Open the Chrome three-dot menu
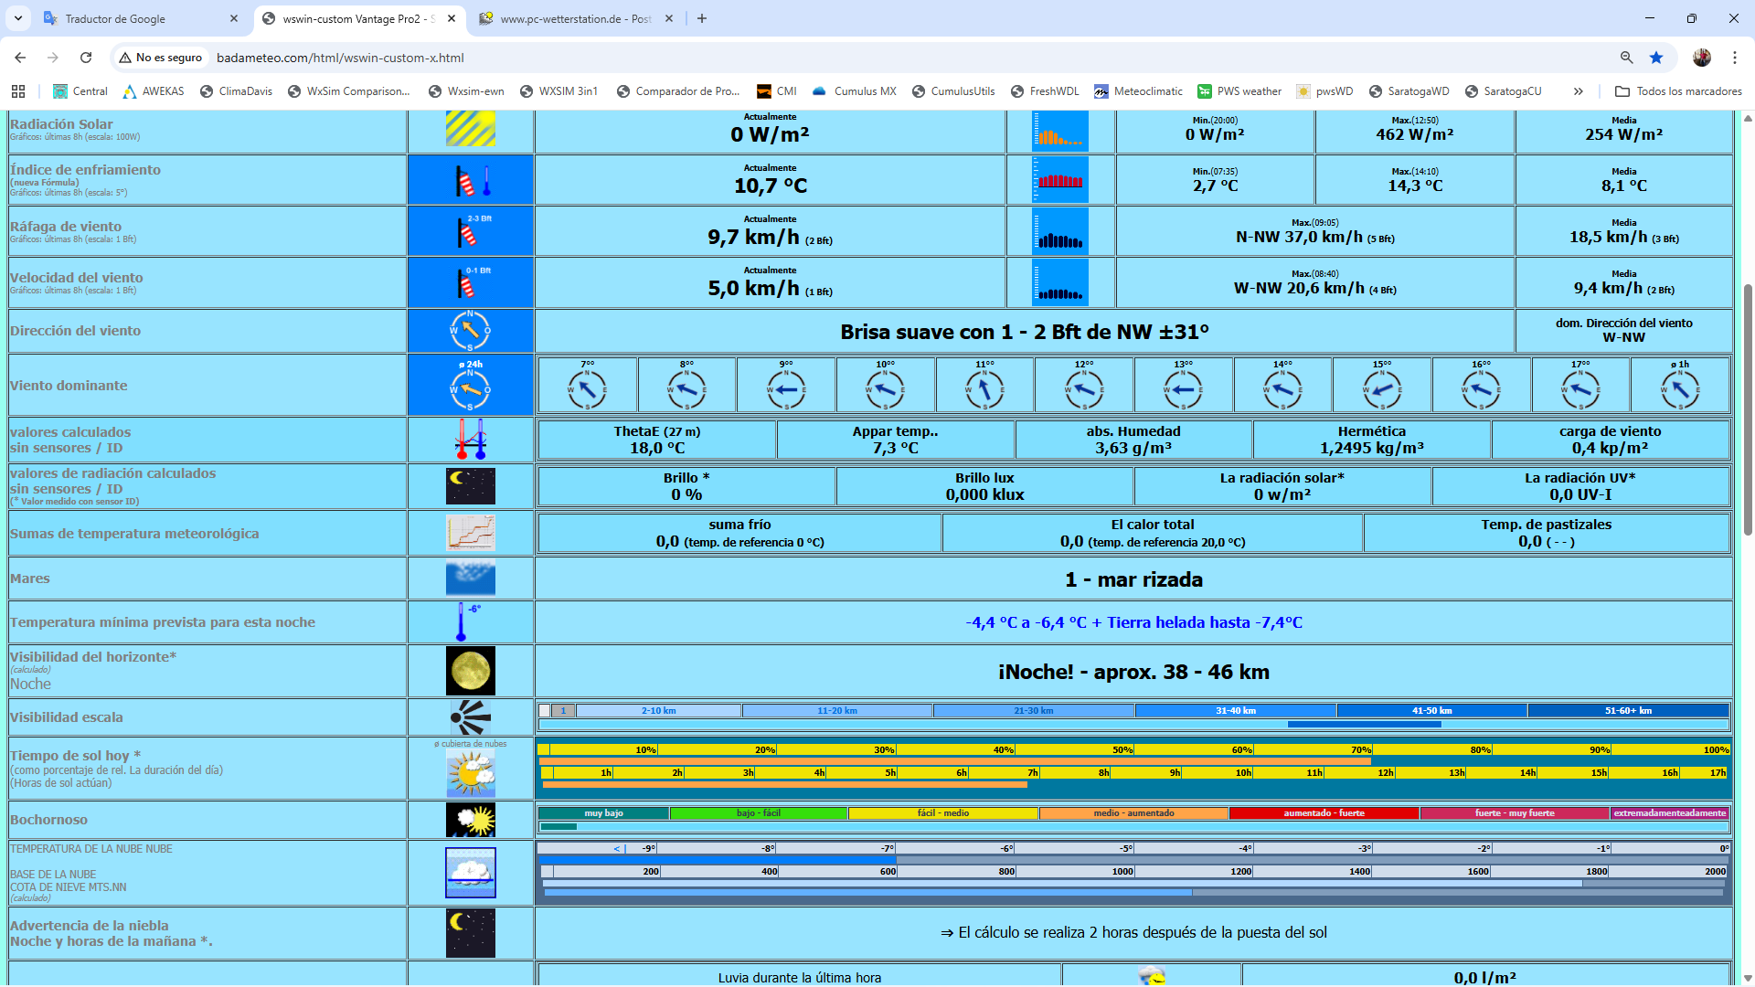 pyautogui.click(x=1734, y=58)
